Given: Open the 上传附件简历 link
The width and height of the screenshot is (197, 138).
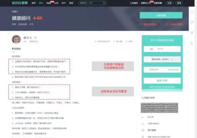Looking at the screenshot, I should [176, 24].
